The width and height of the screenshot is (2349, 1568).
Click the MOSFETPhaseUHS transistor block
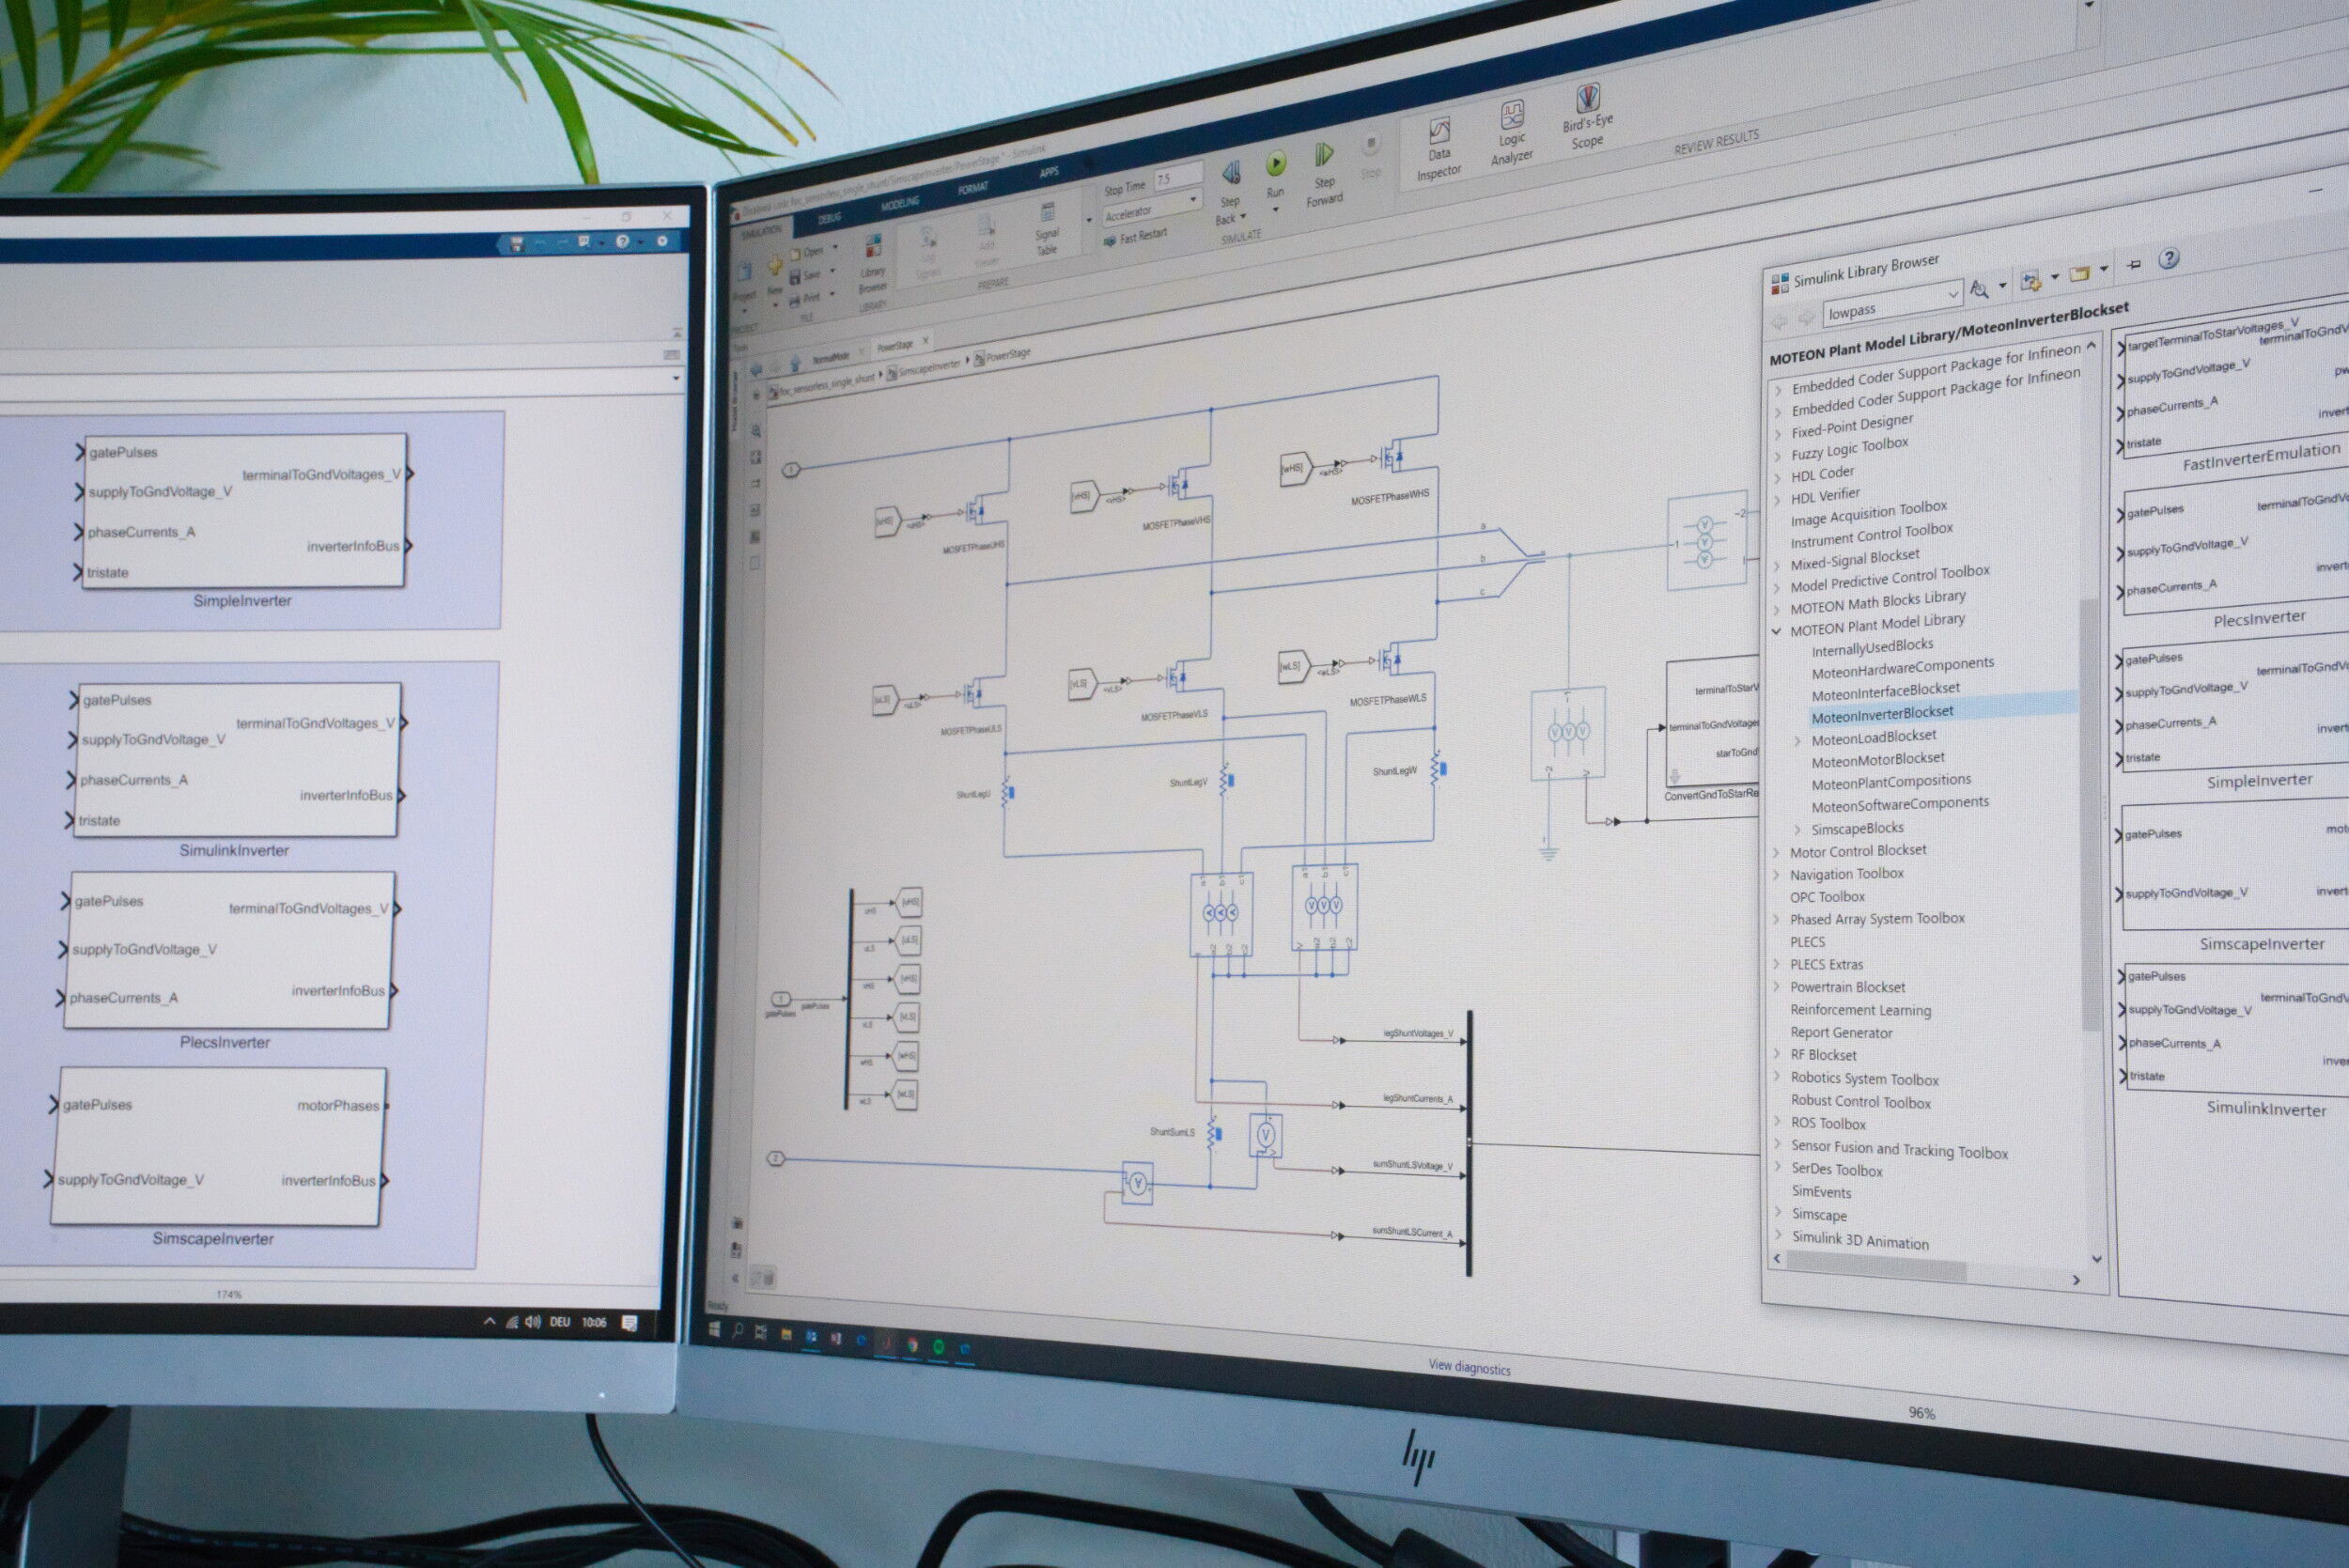(974, 512)
